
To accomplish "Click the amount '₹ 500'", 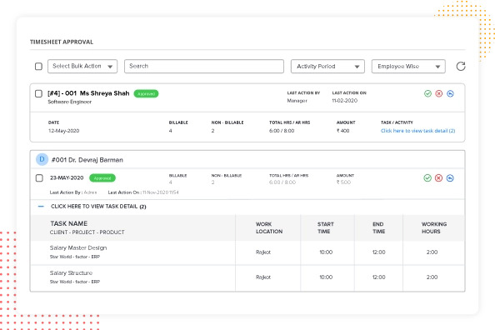I will [x=343, y=182].
